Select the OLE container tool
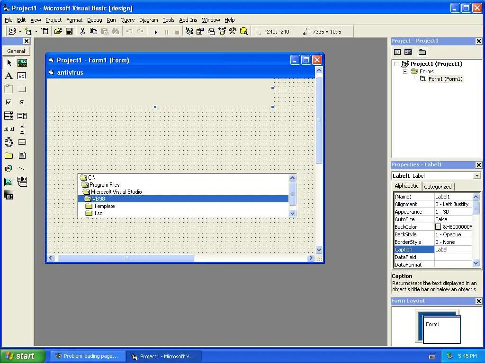This screenshot has height=363, width=485. (9, 195)
